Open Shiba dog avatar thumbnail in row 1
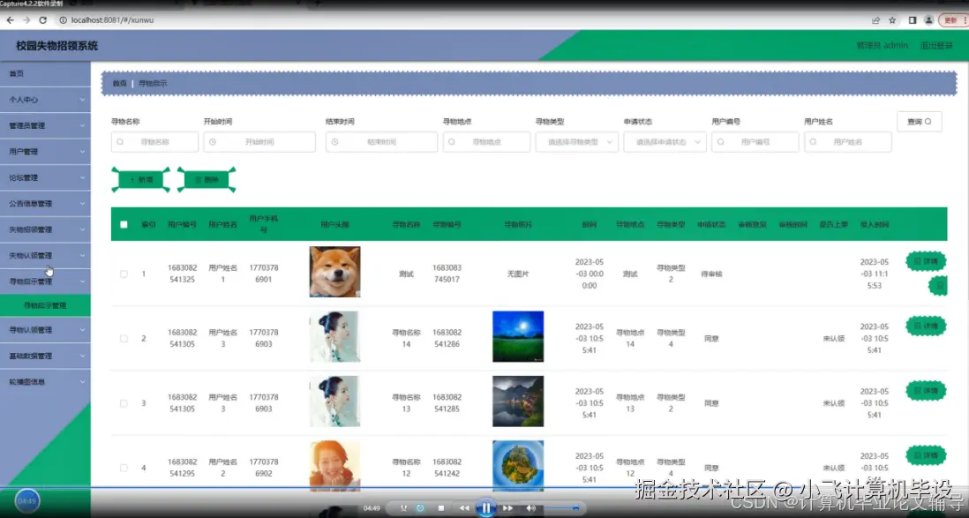This screenshot has width=969, height=518. tap(335, 272)
